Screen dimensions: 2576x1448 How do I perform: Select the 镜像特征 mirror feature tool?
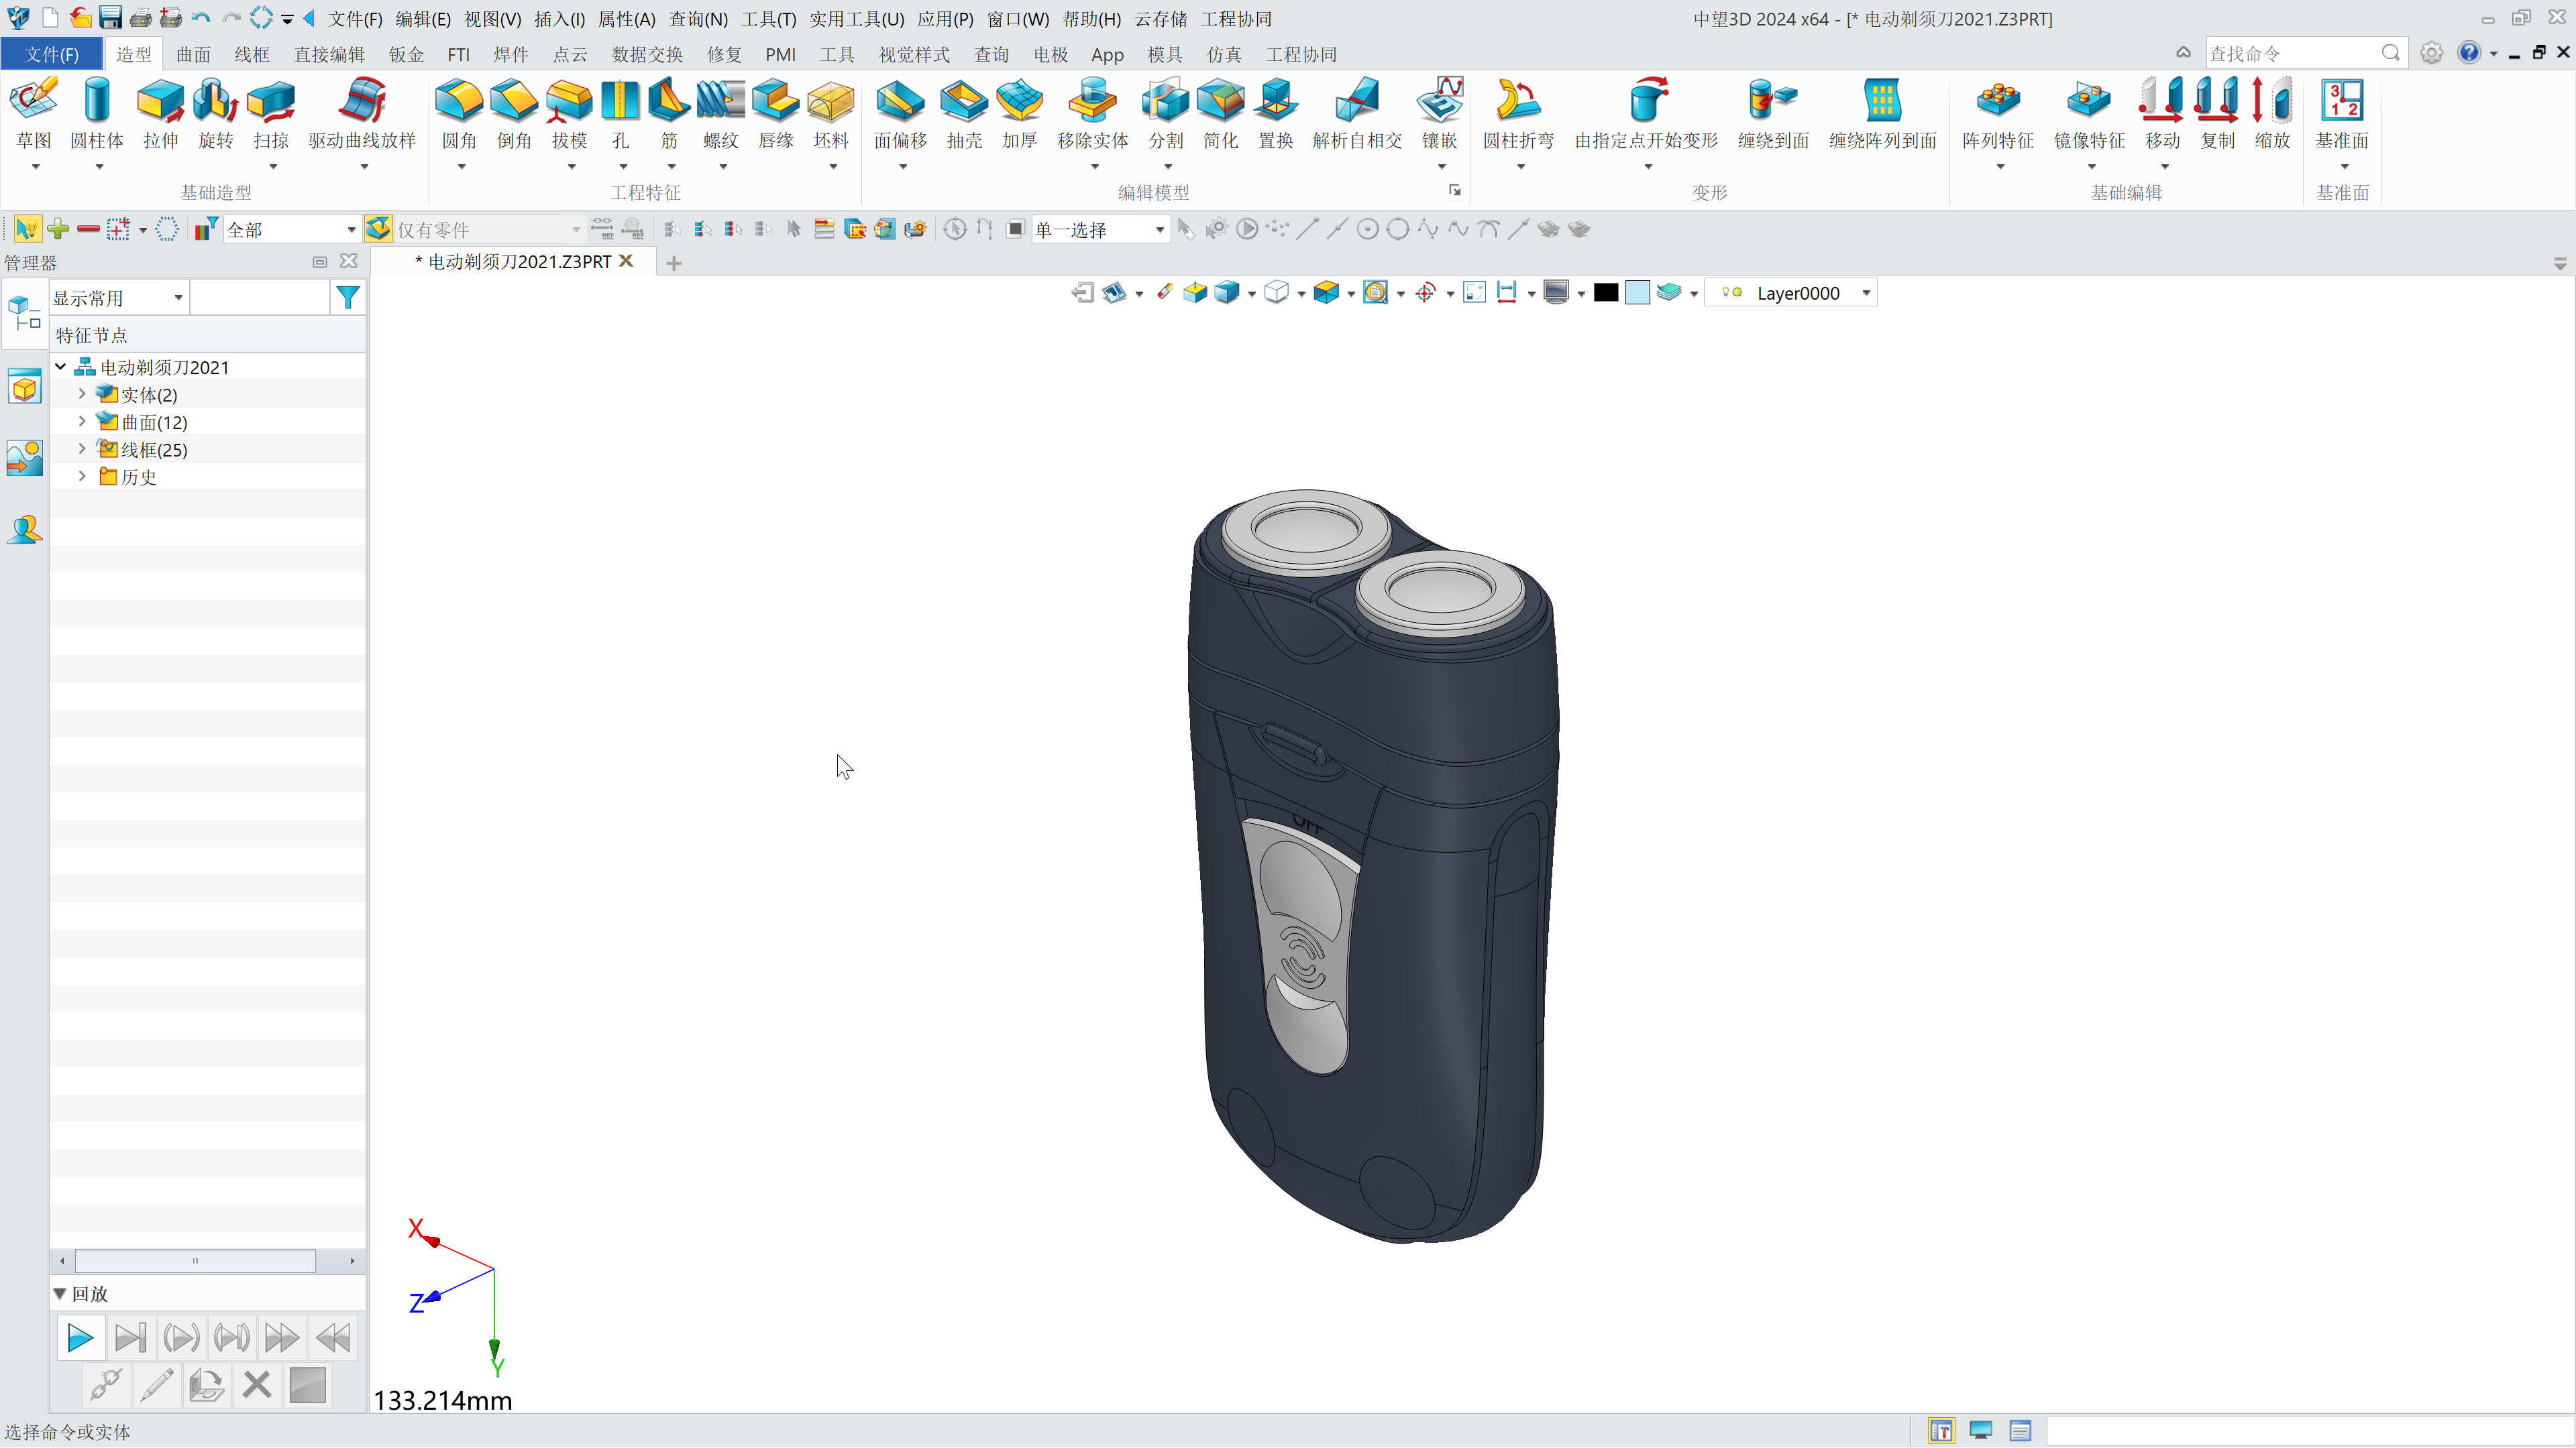click(x=2089, y=114)
